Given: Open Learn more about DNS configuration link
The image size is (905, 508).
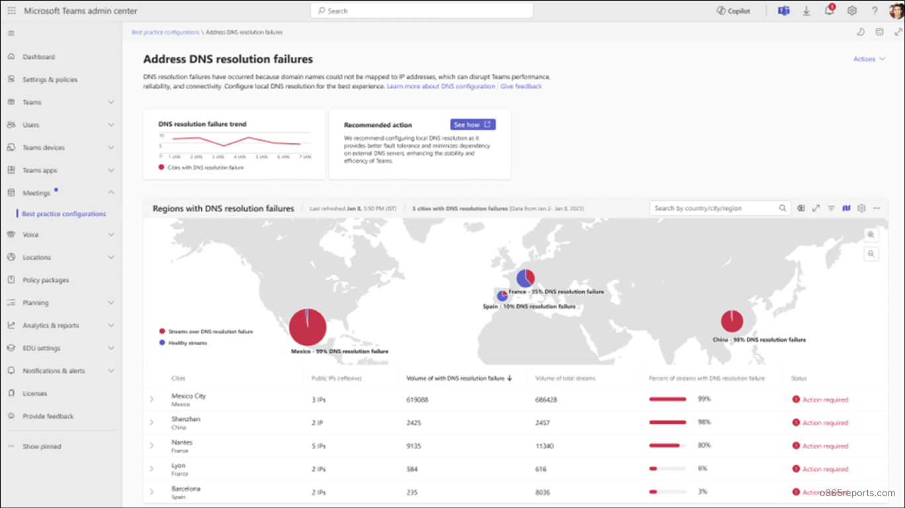Looking at the screenshot, I should pyautogui.click(x=441, y=87).
